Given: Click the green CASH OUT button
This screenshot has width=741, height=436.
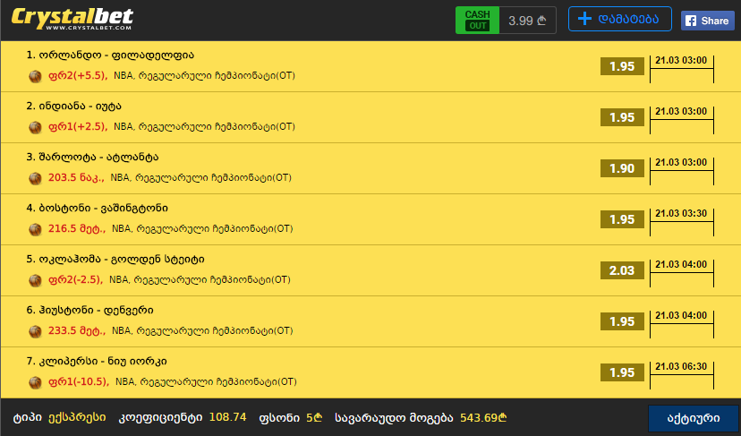Looking at the screenshot, I should point(477,21).
